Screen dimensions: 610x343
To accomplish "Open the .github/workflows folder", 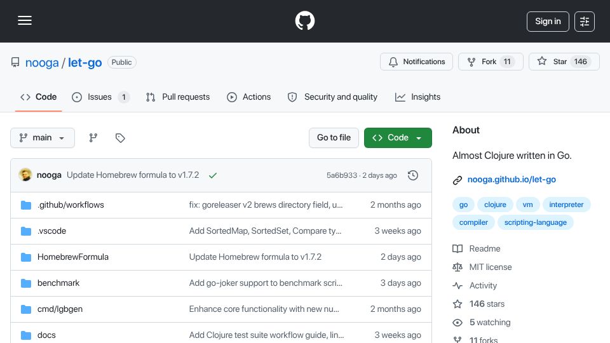I will pos(71,205).
